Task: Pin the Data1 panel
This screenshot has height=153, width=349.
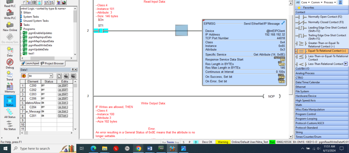Action: pos(72,70)
